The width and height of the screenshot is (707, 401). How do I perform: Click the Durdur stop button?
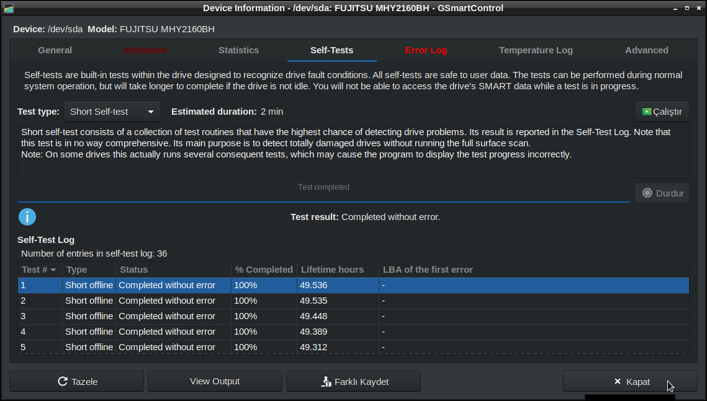[662, 193]
